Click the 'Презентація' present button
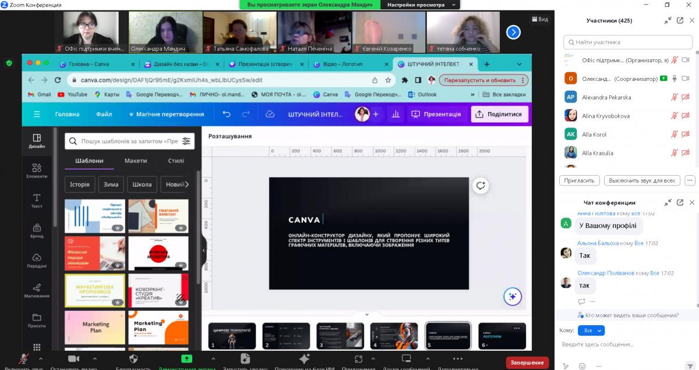Viewport: 699px width, 370px height. (436, 114)
